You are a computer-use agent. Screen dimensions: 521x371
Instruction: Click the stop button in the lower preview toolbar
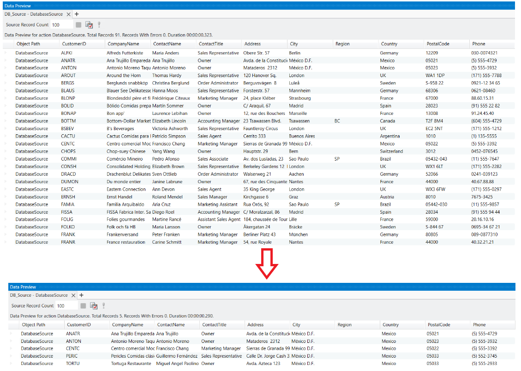[x=84, y=305]
